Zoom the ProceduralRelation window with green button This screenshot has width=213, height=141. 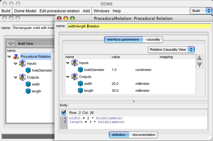coord(72,18)
